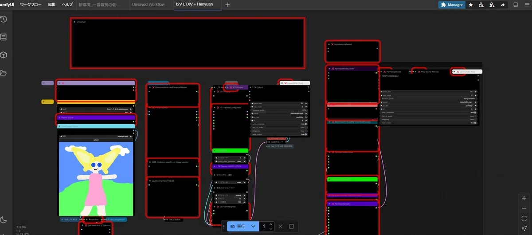Open pix_fmt dropdown on the LTX Output node

pyautogui.click(x=280, y=117)
